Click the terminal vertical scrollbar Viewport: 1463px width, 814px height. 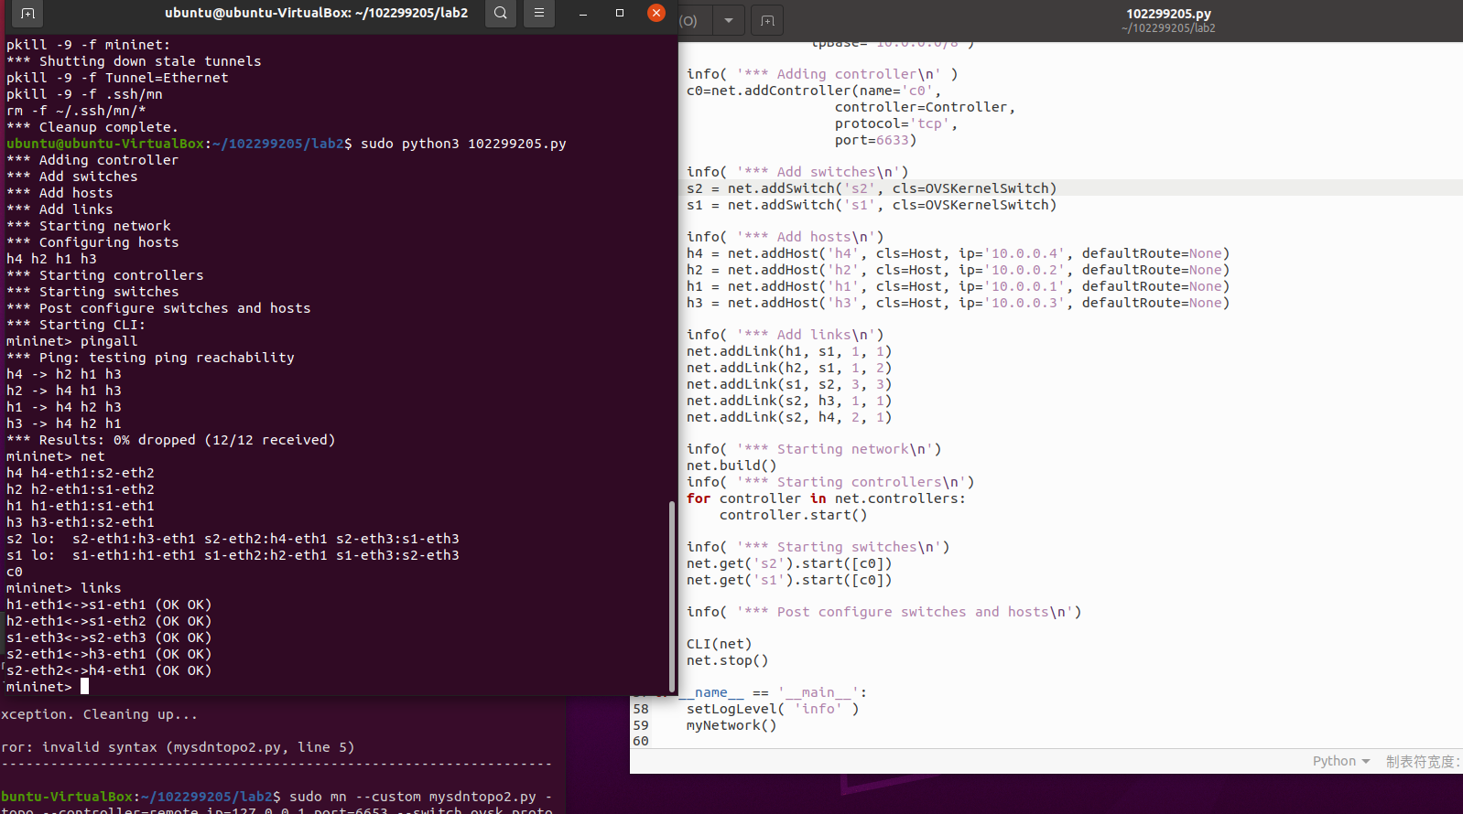[673, 596]
